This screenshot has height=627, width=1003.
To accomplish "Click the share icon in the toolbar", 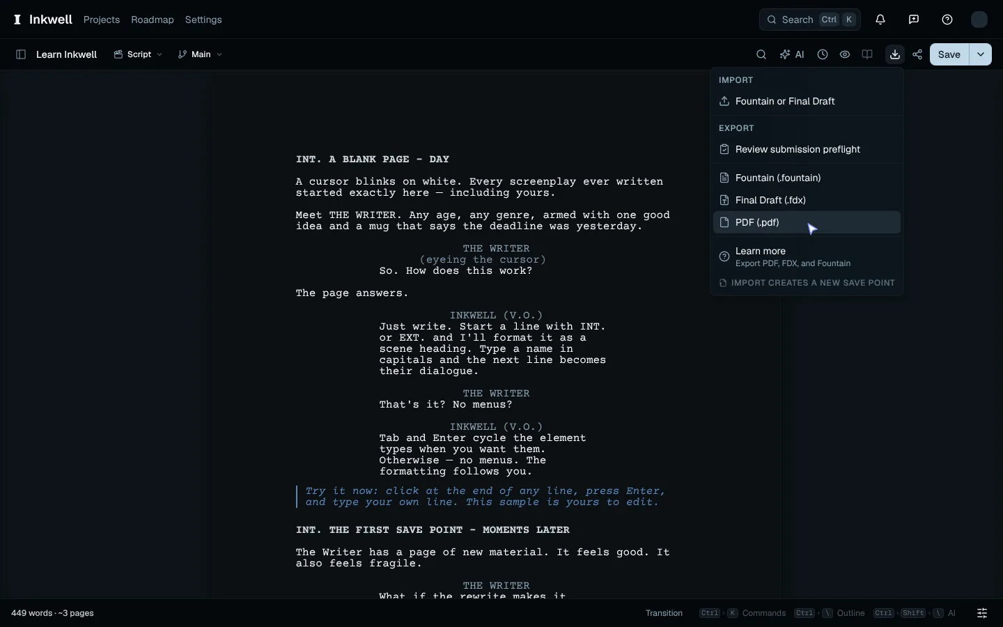I will [918, 54].
